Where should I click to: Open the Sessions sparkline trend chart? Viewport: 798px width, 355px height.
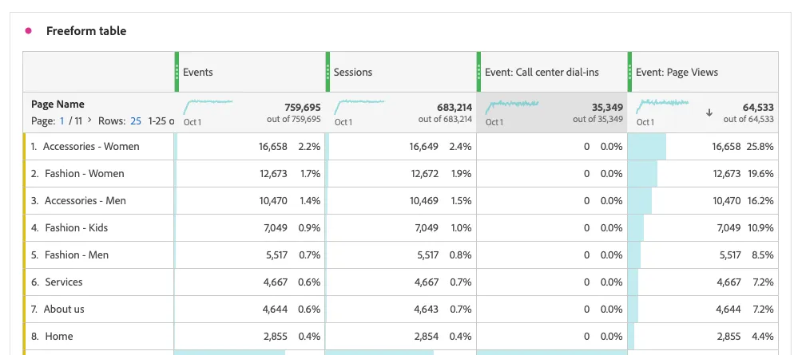pos(359,107)
